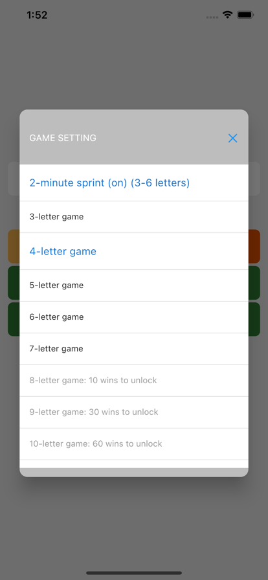Tap locked 8-letter game, 10 wins row

click(134, 381)
